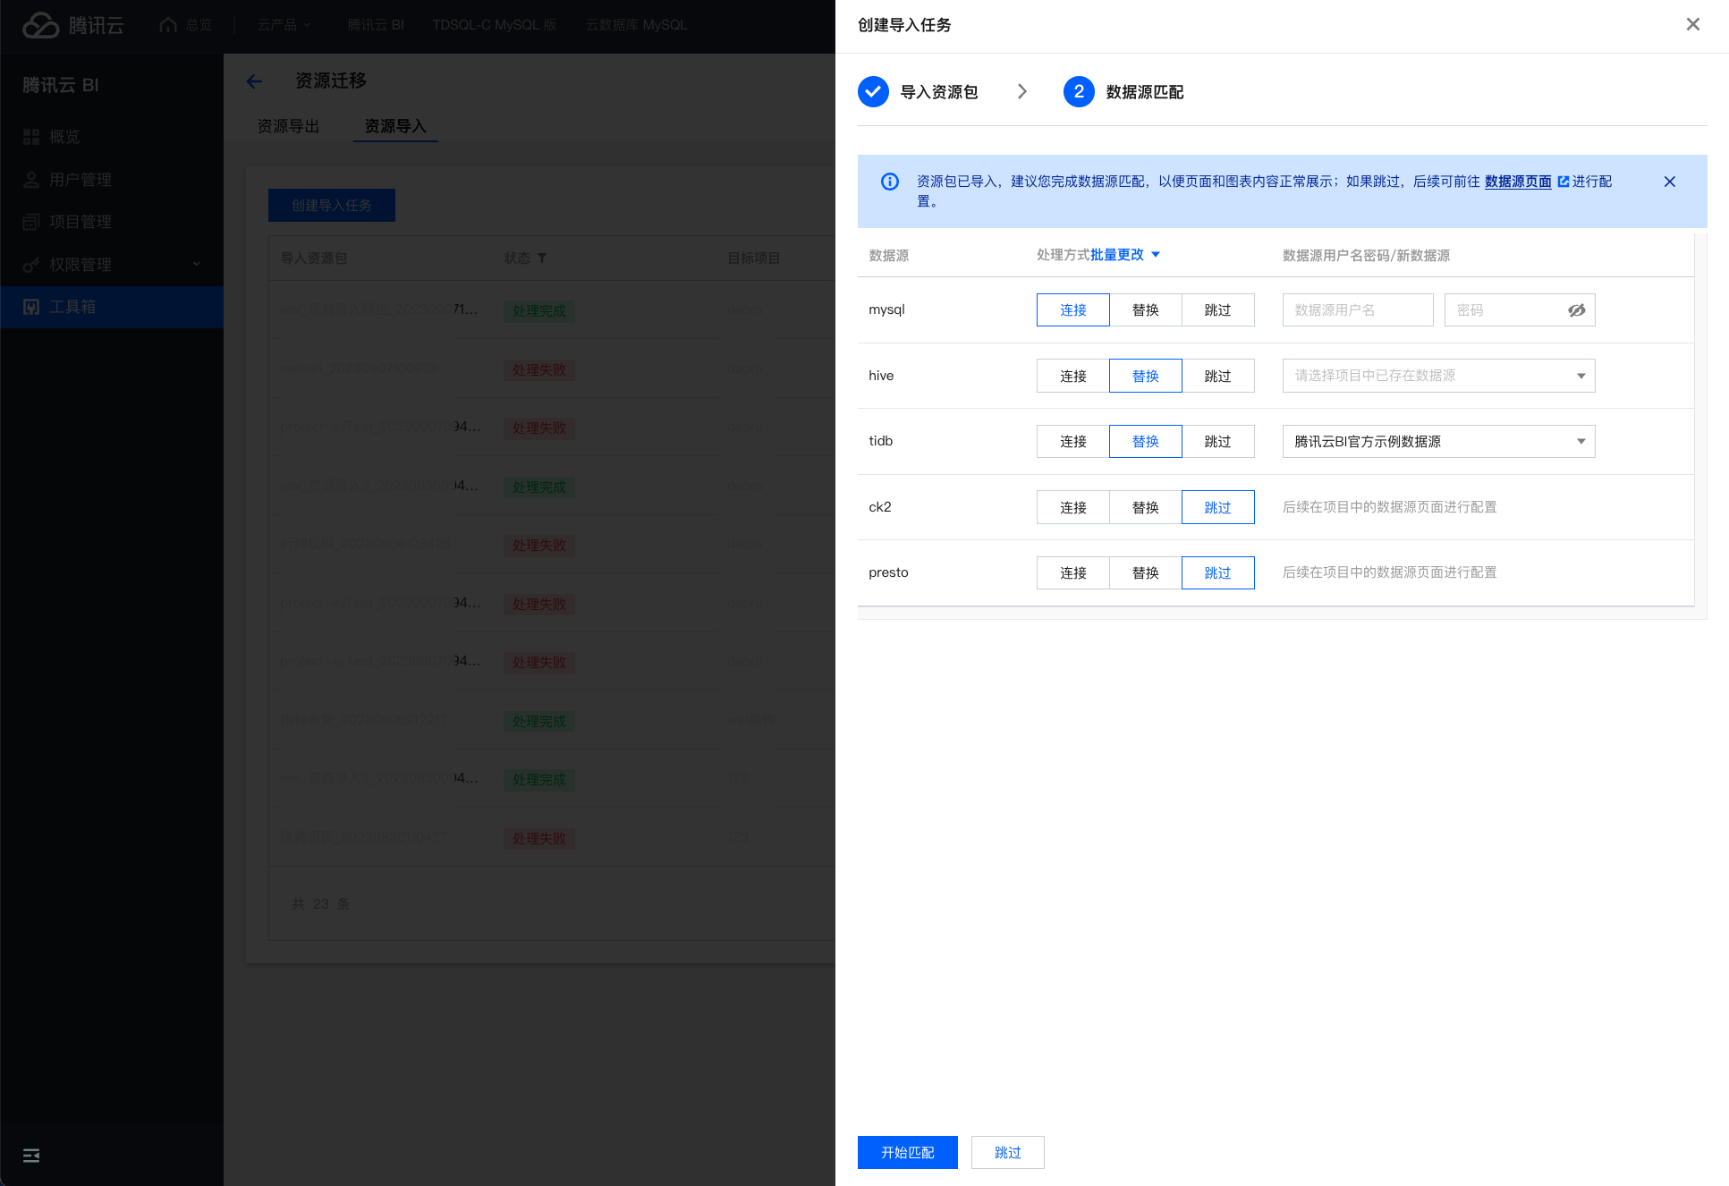
Task: Dismiss the blue info banner
Action: point(1669,182)
